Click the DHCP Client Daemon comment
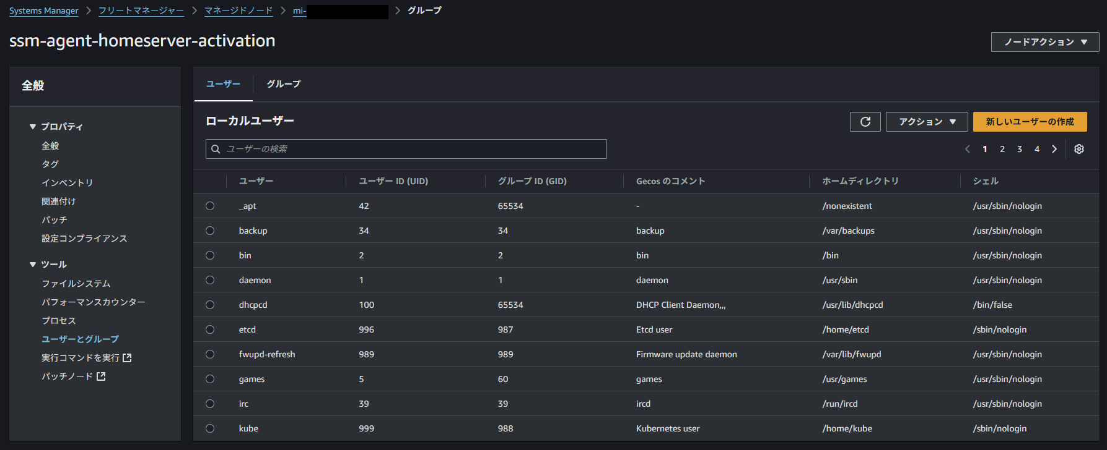 point(681,305)
